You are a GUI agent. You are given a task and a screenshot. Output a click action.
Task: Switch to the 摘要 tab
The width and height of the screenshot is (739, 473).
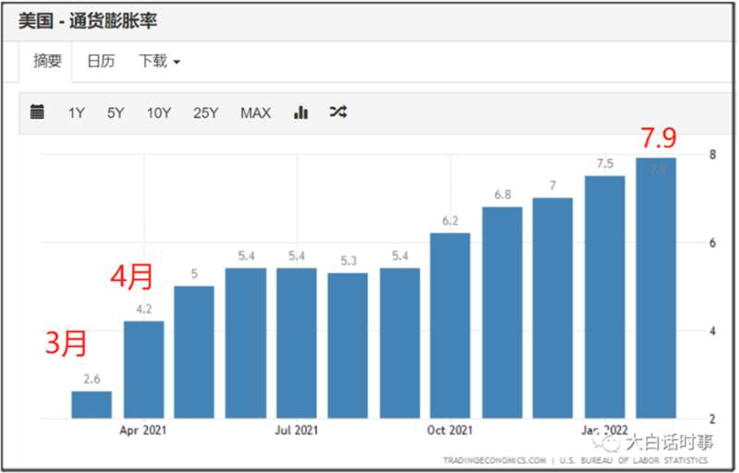(x=47, y=61)
